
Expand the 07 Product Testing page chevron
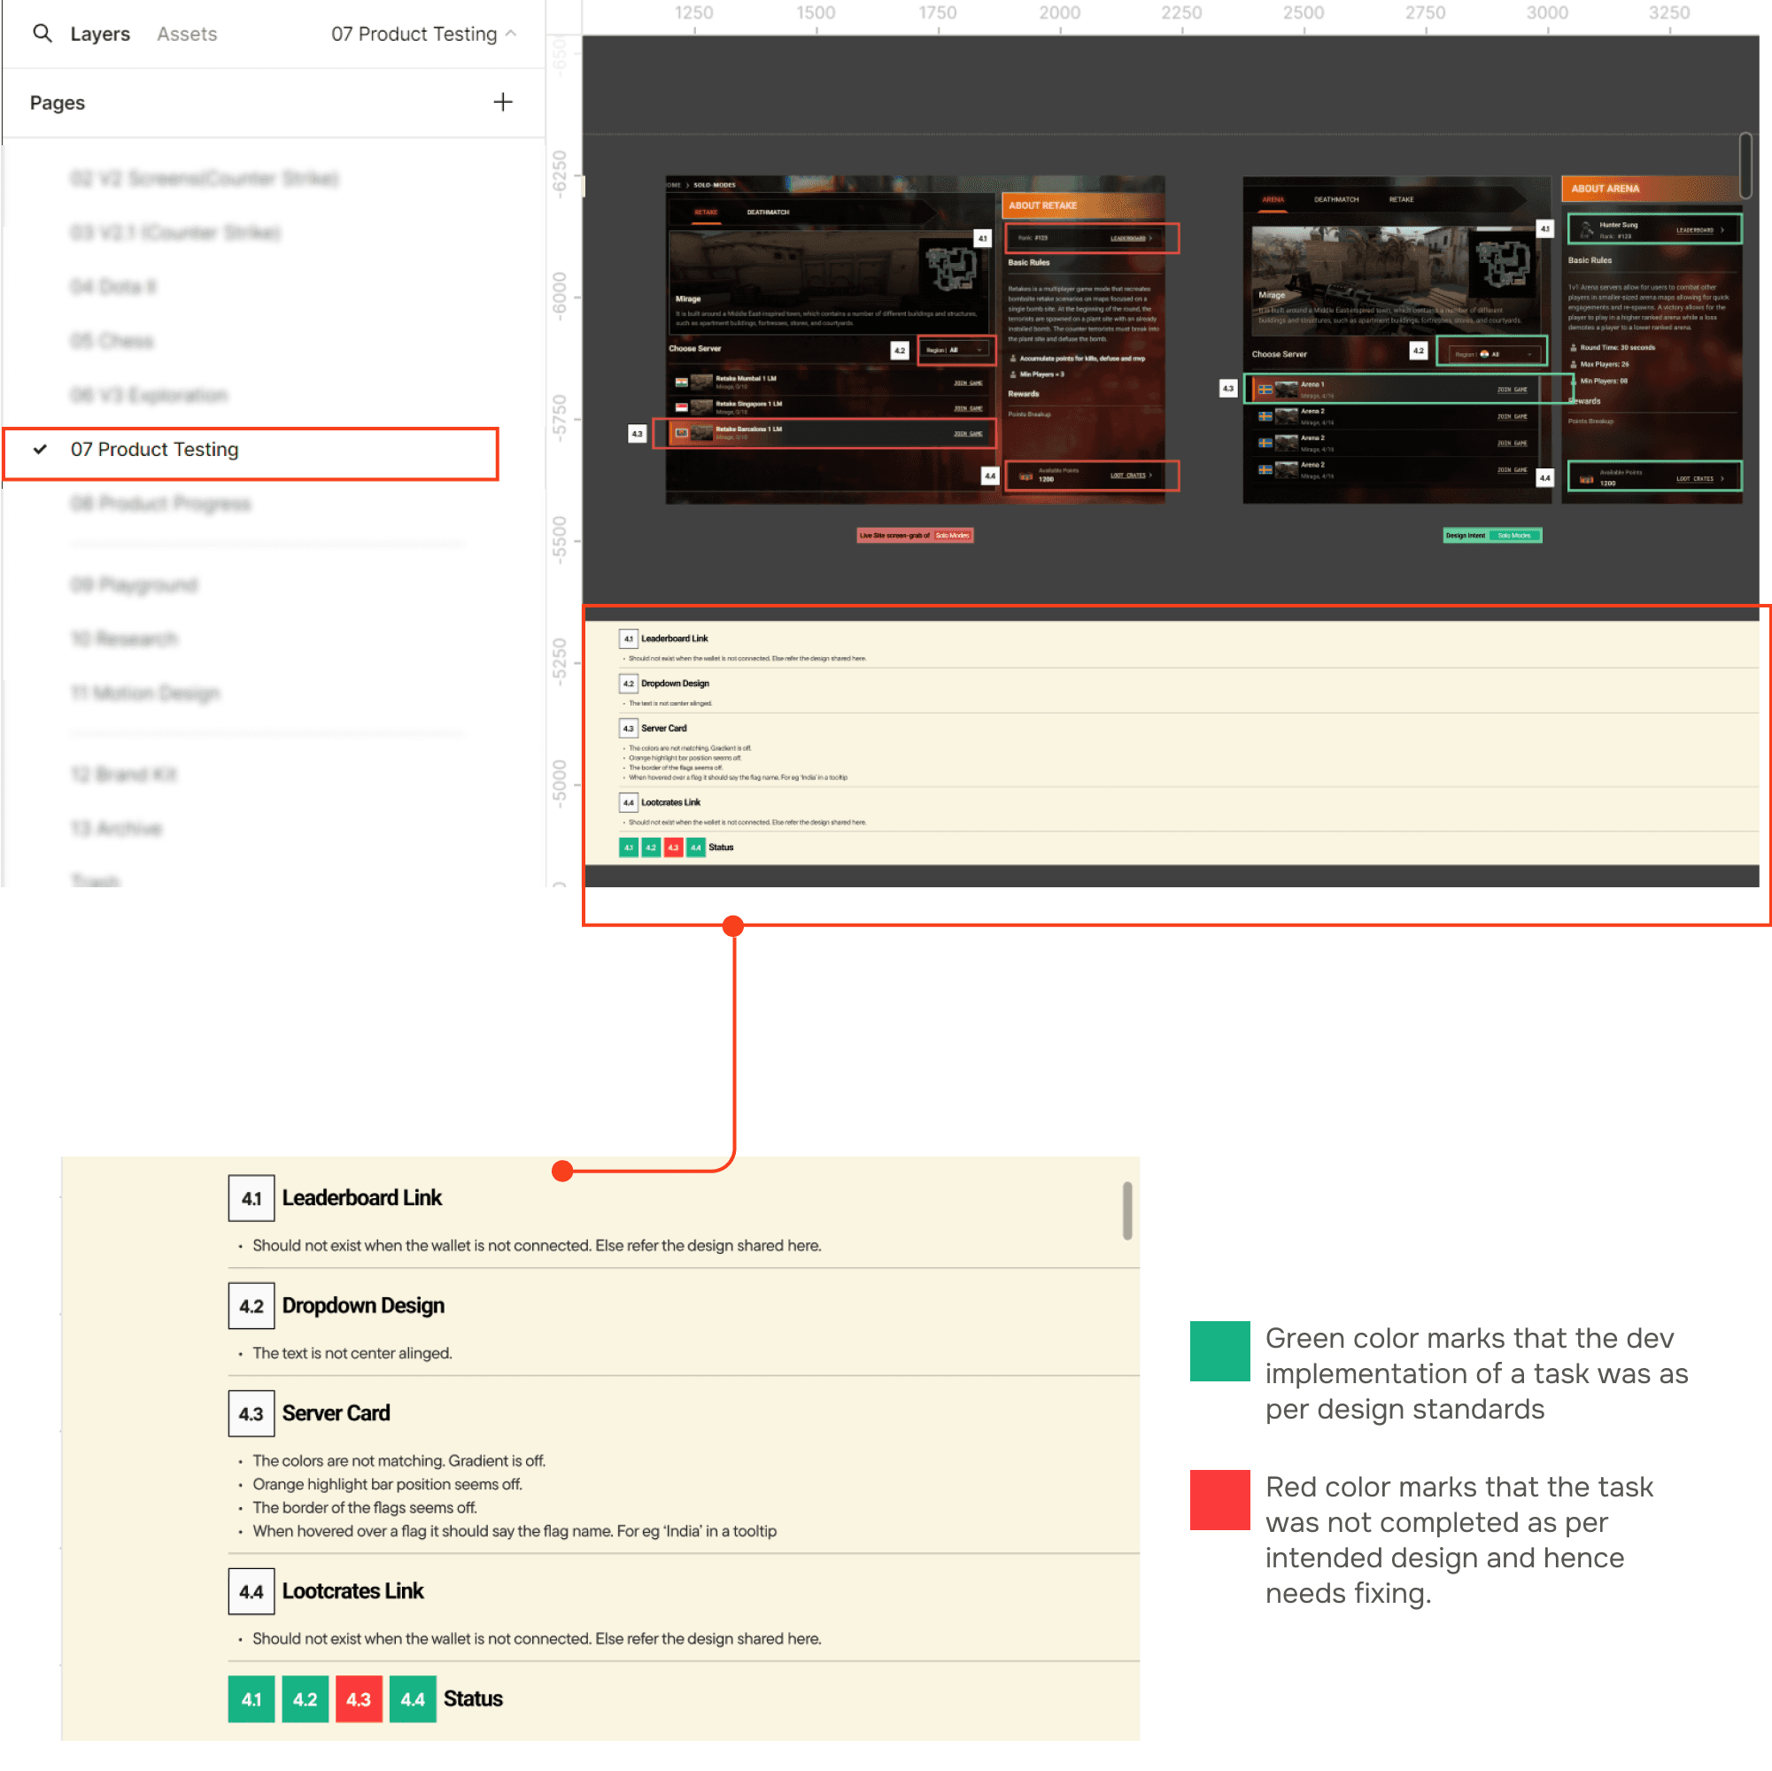511,34
